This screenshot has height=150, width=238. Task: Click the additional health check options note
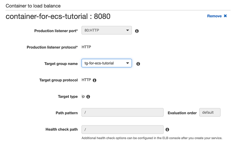click(152, 138)
